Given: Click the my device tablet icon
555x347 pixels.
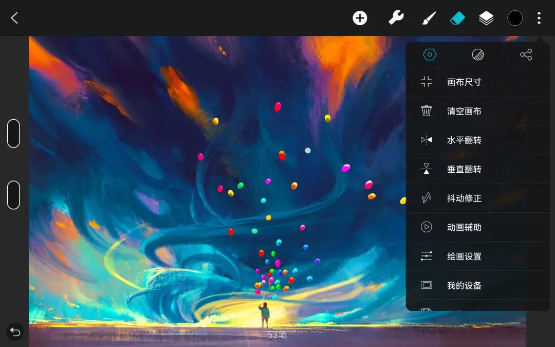Looking at the screenshot, I should 426,285.
